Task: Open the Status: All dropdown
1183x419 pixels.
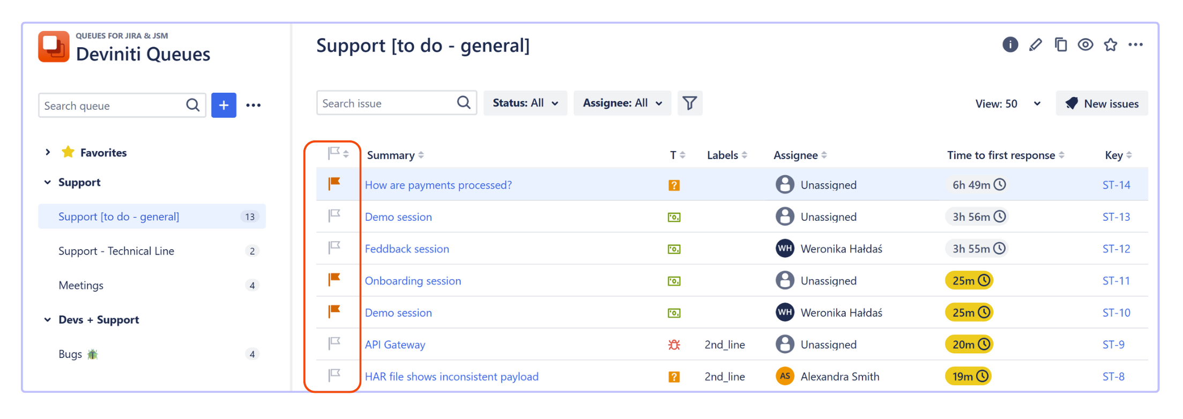Action: click(x=525, y=103)
